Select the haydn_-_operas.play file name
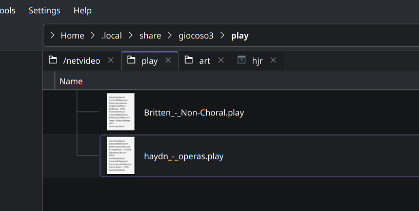Image resolution: width=419 pixels, height=211 pixels. pyautogui.click(x=184, y=156)
